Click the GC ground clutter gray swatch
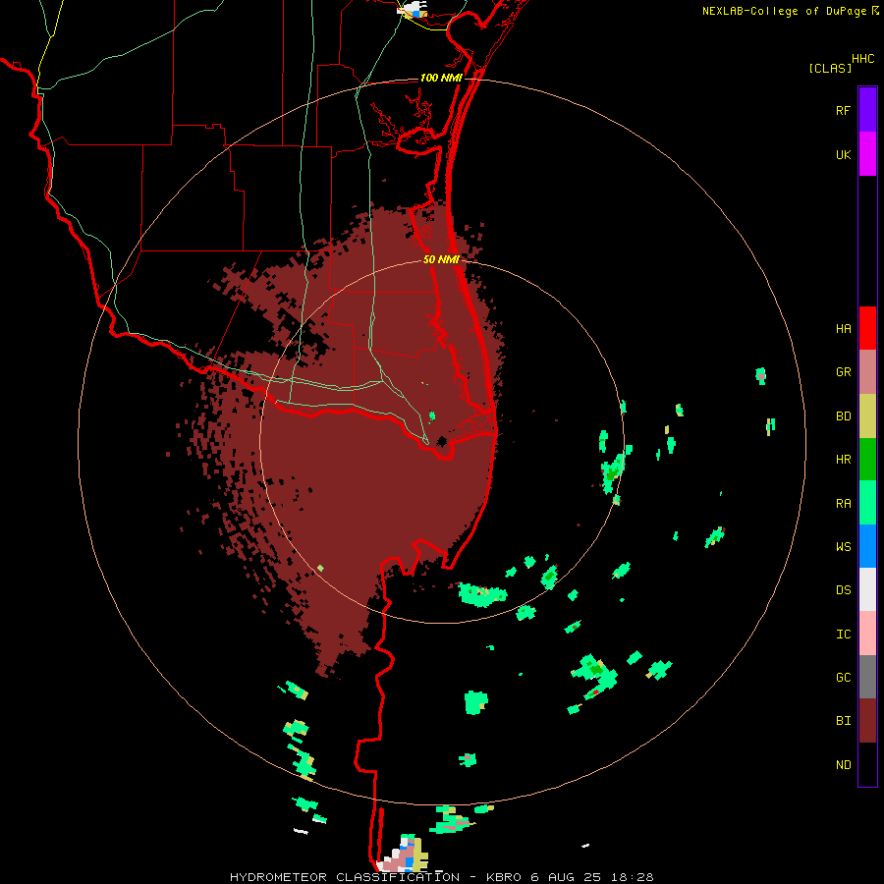 click(867, 677)
